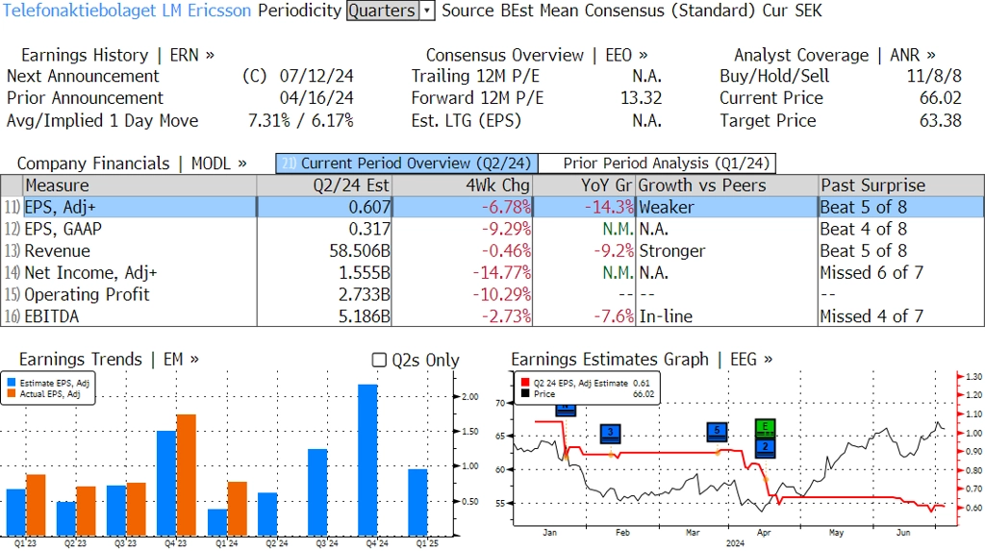The width and height of the screenshot is (985, 551).
Task: Click the tall Q4'24 estimate bar
Action: (x=368, y=460)
